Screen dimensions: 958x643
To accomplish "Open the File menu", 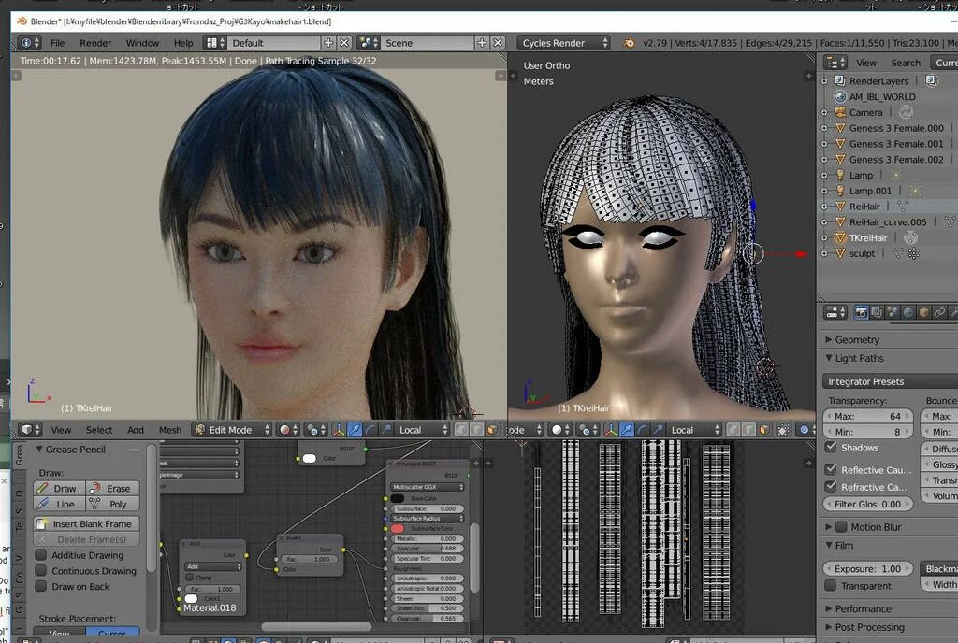I will point(57,43).
